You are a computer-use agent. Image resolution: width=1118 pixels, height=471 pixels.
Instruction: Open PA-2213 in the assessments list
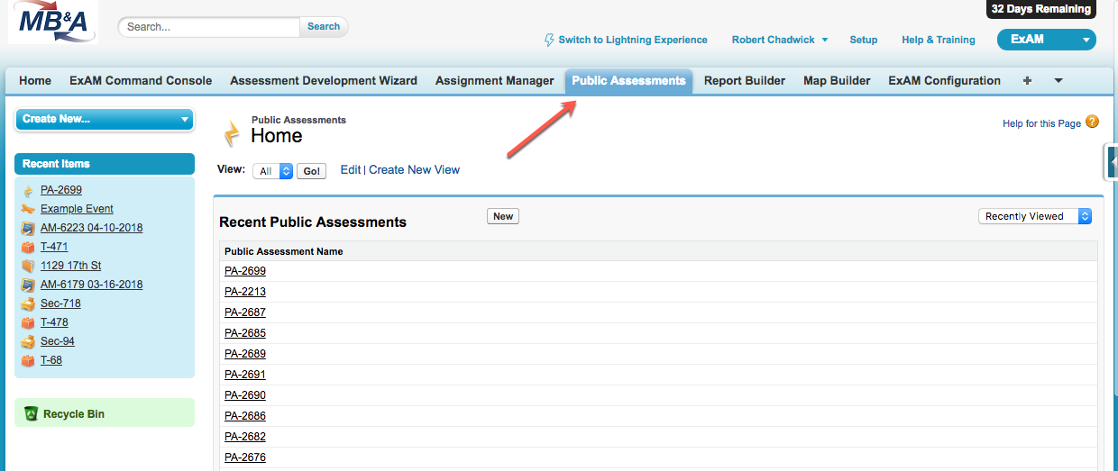click(245, 292)
